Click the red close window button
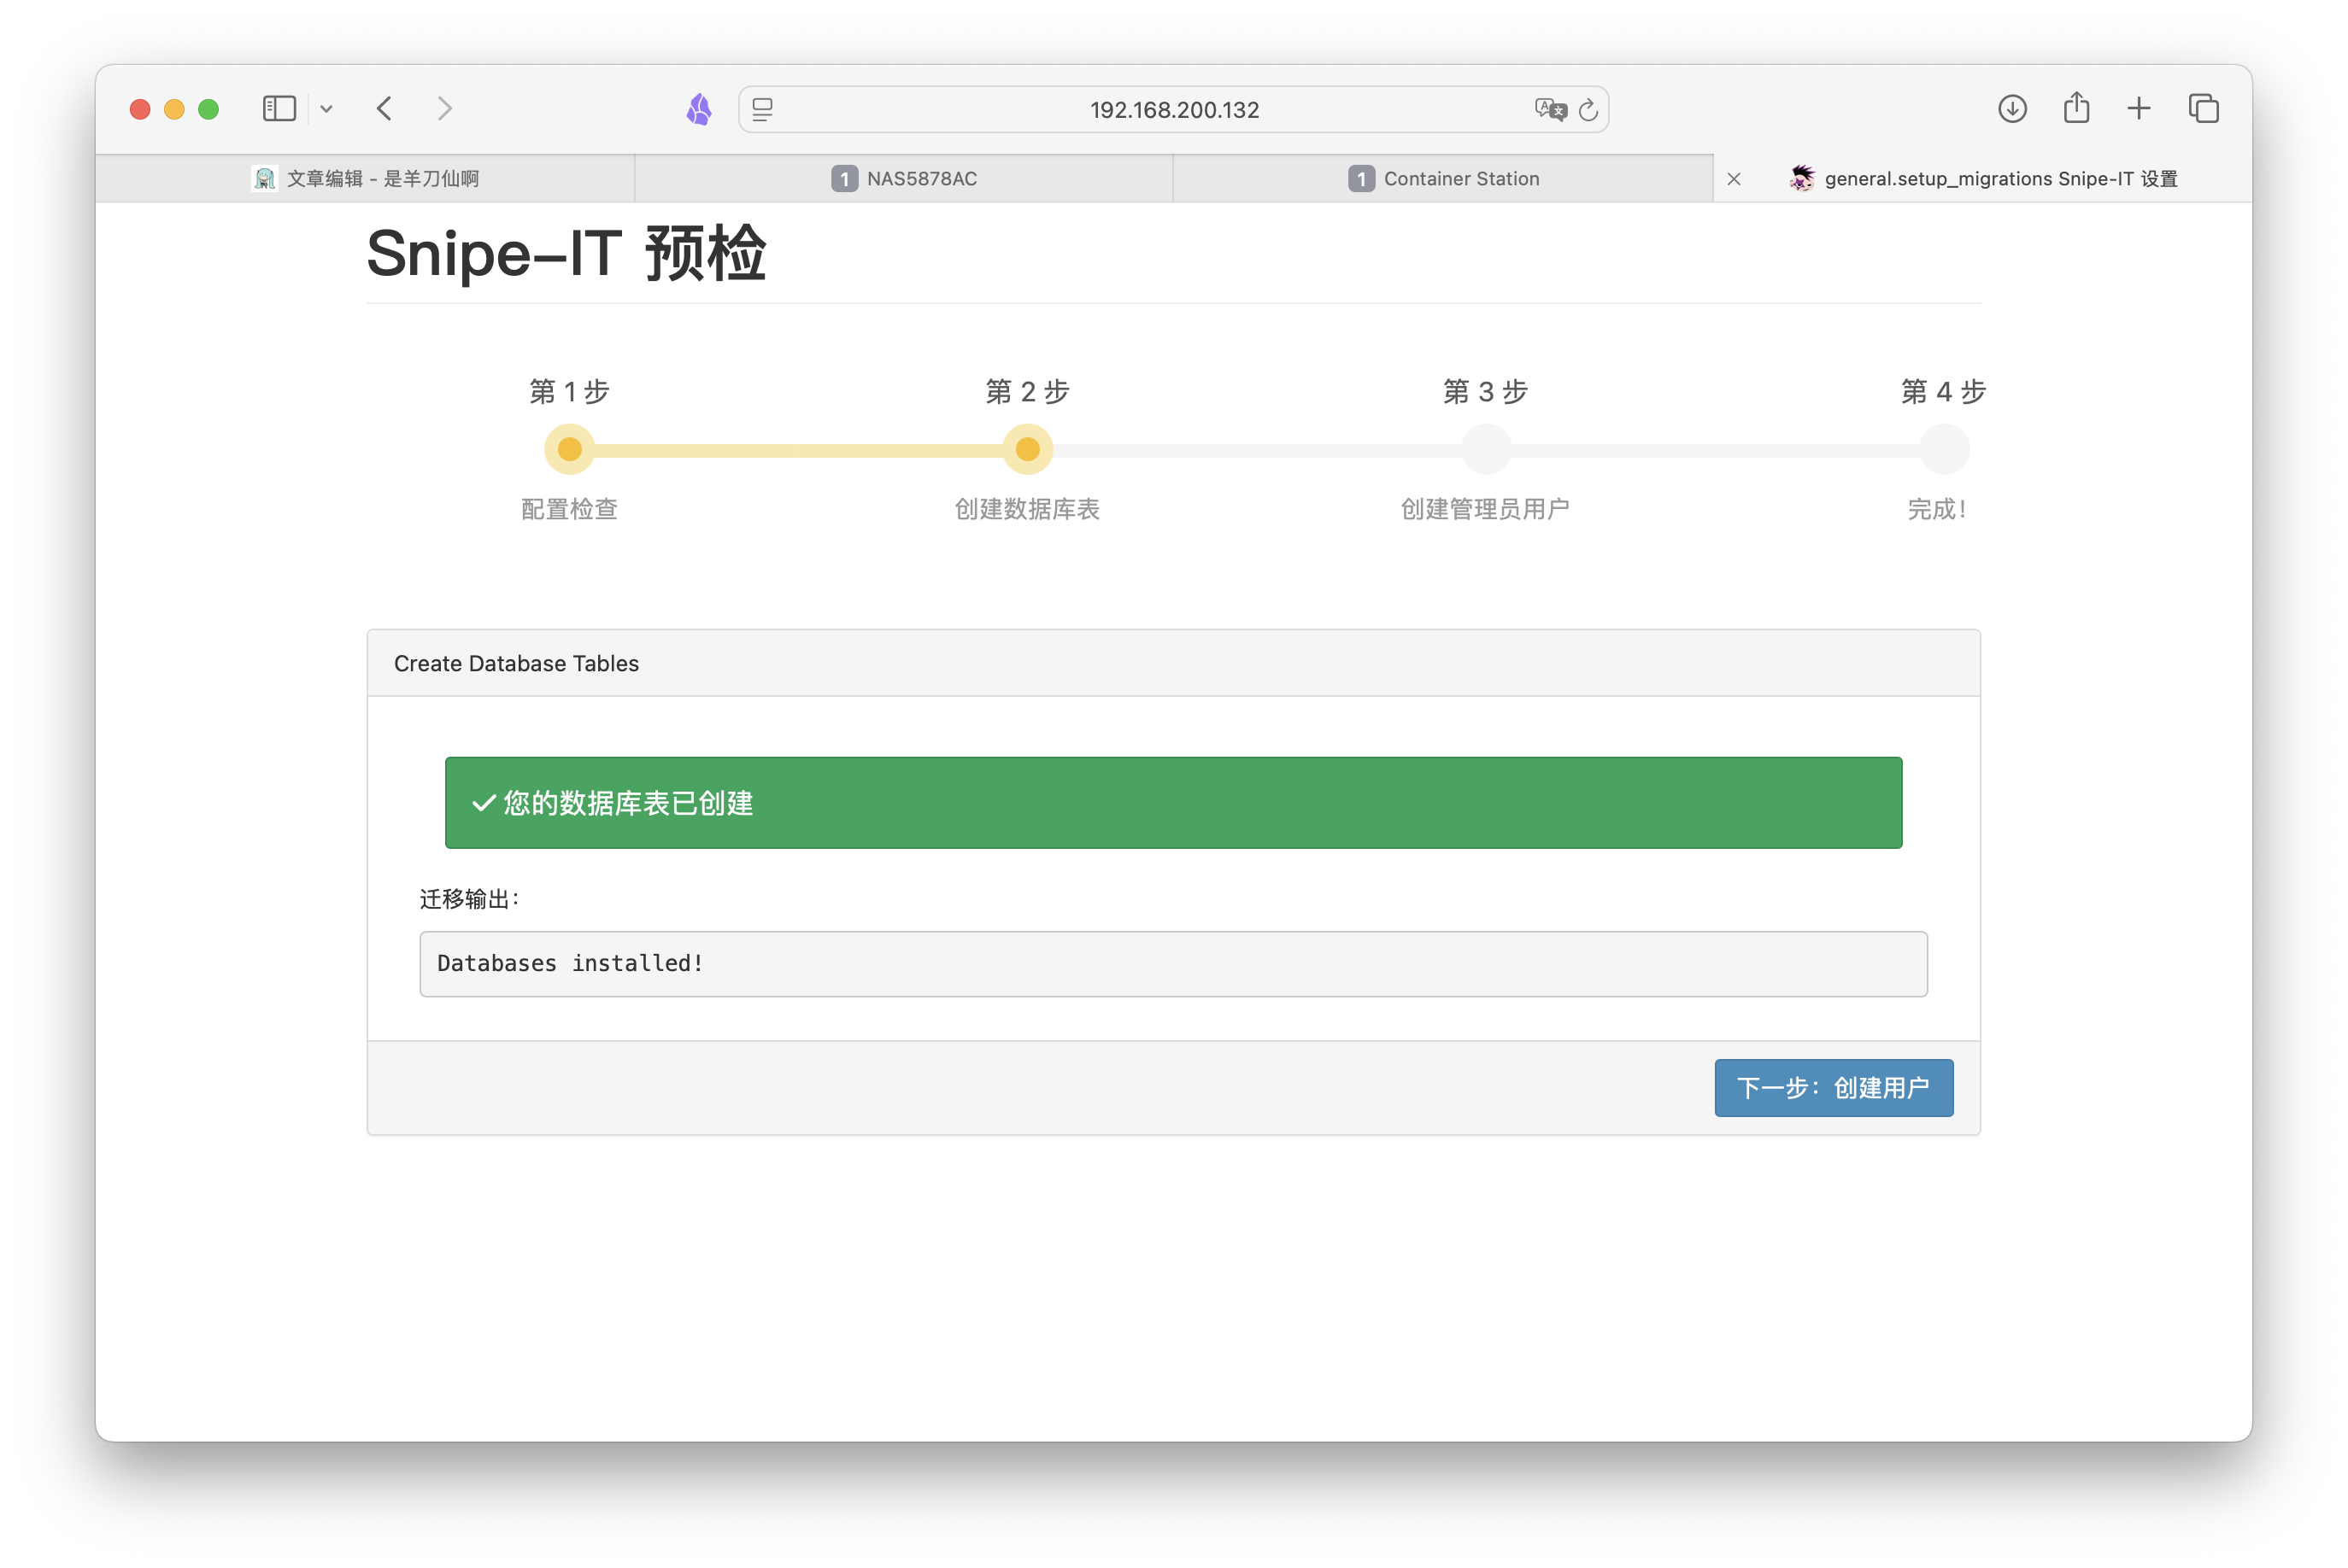The height and width of the screenshot is (1568, 2348). click(x=140, y=109)
